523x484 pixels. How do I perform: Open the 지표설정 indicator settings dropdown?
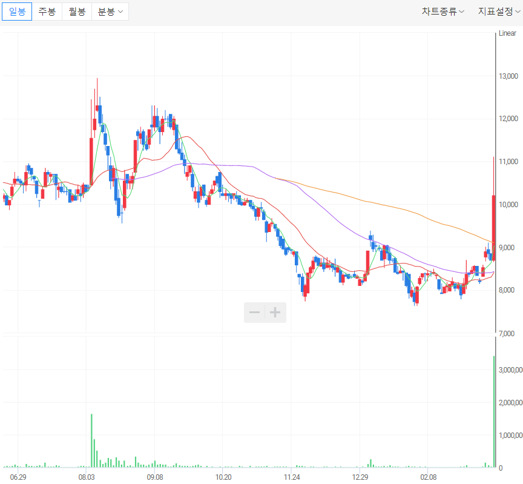point(499,12)
